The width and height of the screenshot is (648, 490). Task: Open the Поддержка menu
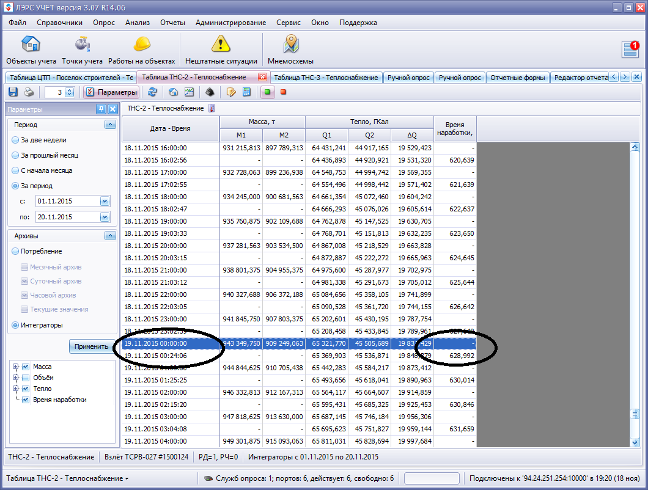[x=358, y=23]
